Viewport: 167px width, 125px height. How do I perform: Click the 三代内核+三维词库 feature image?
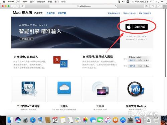pyautogui.click(x=28, y=89)
